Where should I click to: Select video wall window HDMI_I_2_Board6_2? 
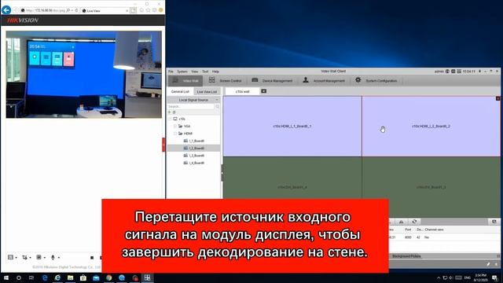pyautogui.click(x=431, y=127)
